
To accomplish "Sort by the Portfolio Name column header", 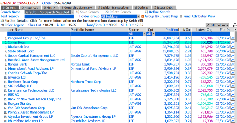I will (x=82, y=30).
